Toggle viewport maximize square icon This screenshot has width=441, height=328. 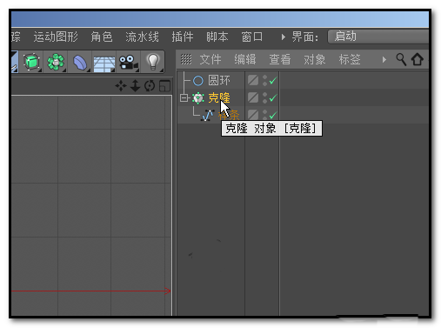pyautogui.click(x=164, y=86)
